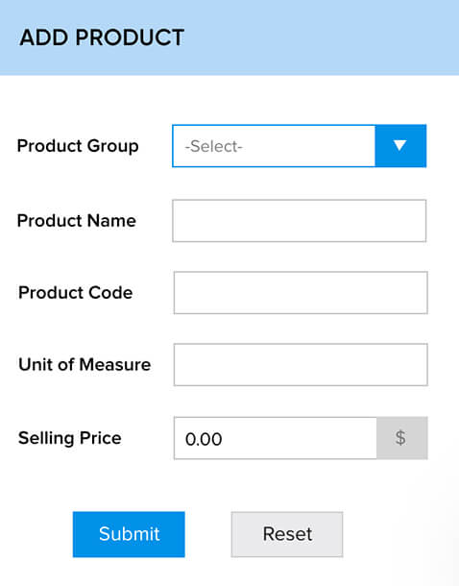The height and width of the screenshot is (586, 459).
Task: Submit the Add Product form
Action: [x=129, y=534]
